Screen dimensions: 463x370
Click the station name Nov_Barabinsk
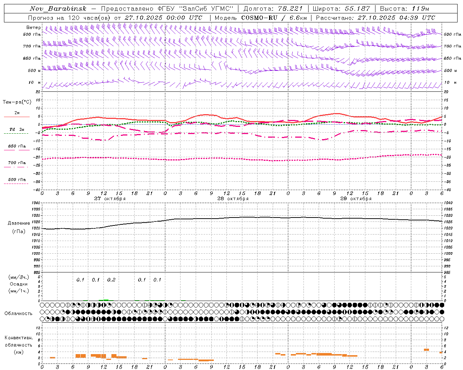58,9
